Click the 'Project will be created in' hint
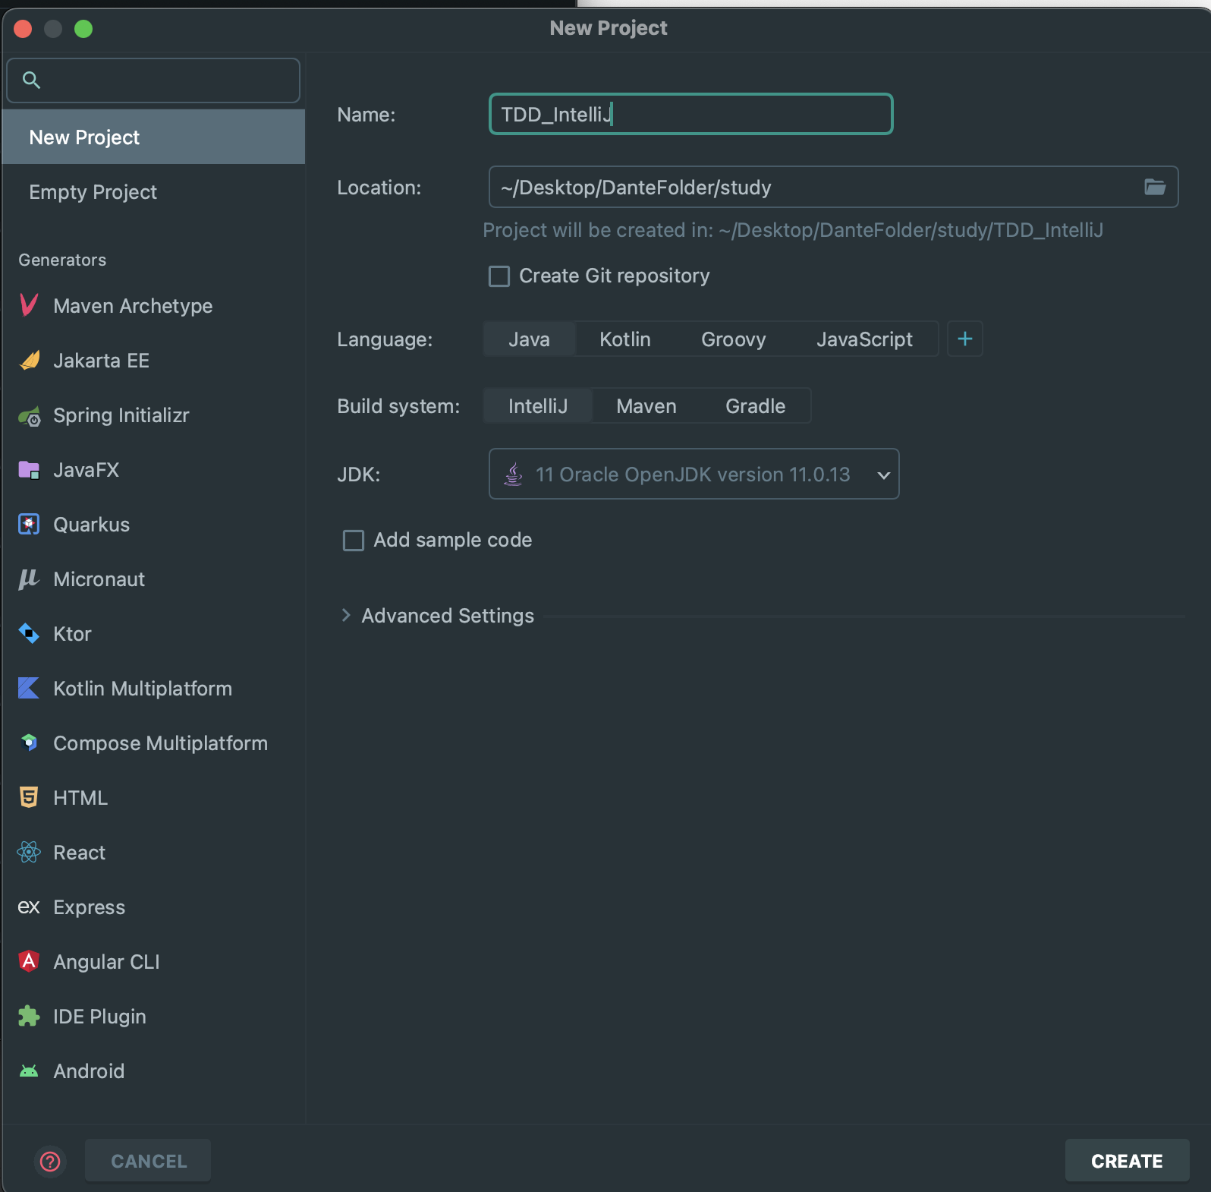This screenshot has height=1192, width=1211. pos(793,229)
